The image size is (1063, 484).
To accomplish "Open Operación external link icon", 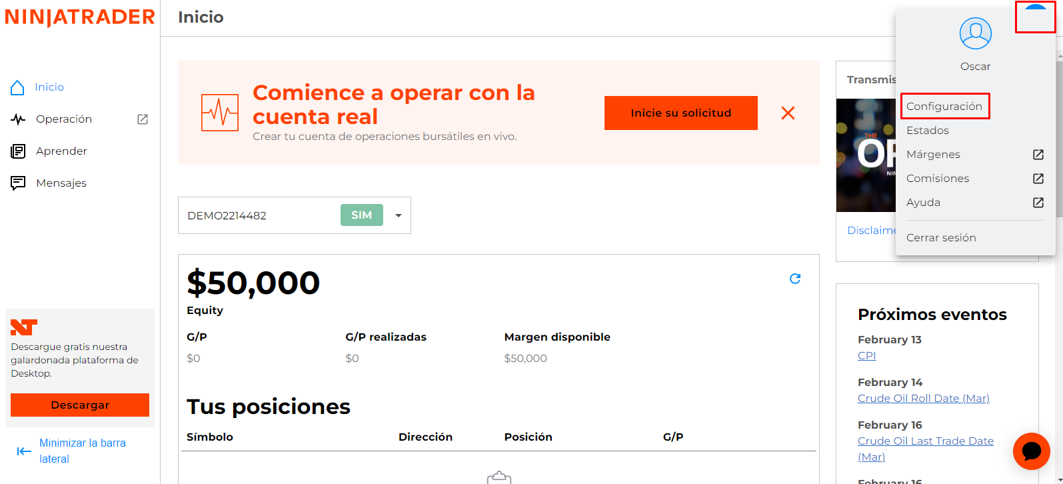I will (143, 119).
